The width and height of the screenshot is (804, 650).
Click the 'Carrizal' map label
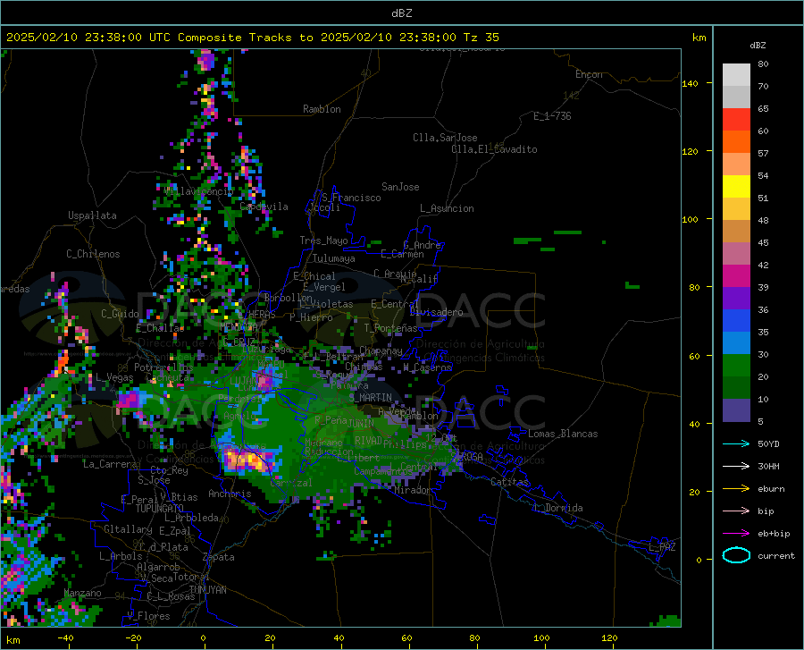[290, 483]
